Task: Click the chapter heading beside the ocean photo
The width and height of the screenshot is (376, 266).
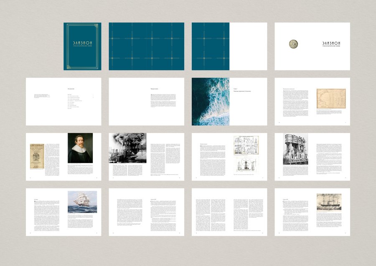Action: click(x=242, y=90)
